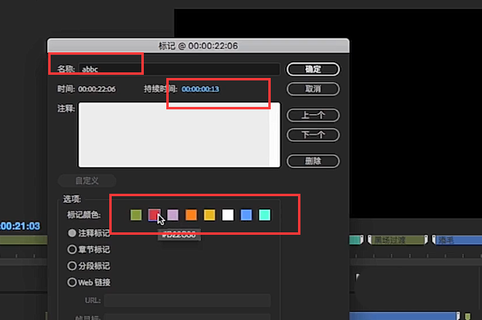Select the 分段标记 radio button
The width and height of the screenshot is (482, 320).
[72, 265]
